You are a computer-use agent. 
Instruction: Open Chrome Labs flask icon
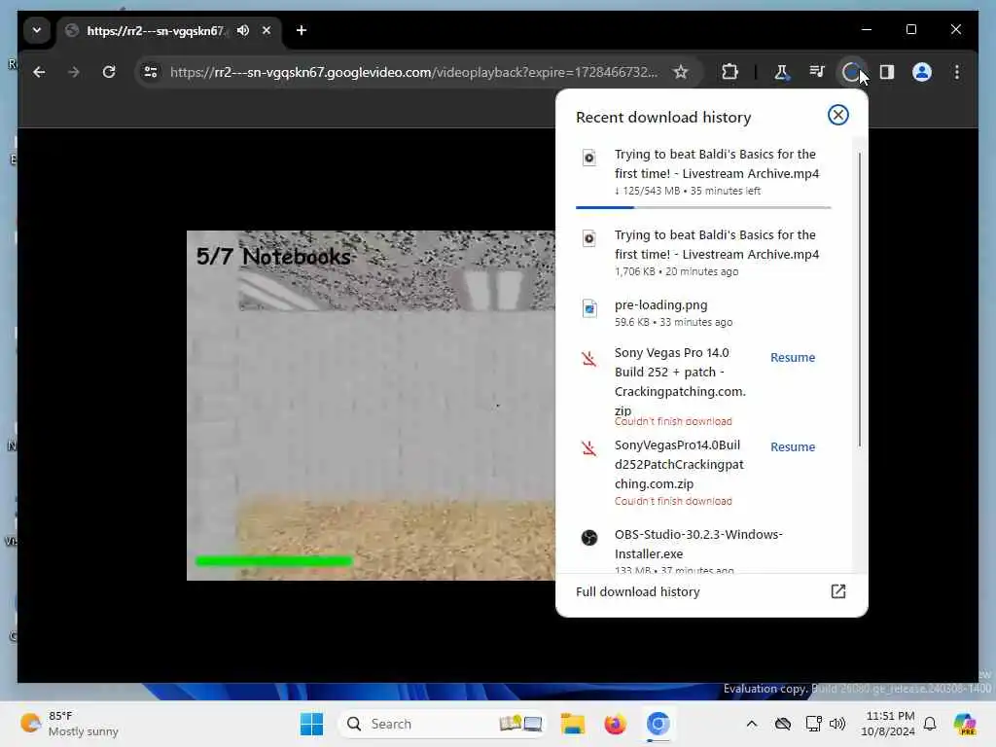pos(781,72)
